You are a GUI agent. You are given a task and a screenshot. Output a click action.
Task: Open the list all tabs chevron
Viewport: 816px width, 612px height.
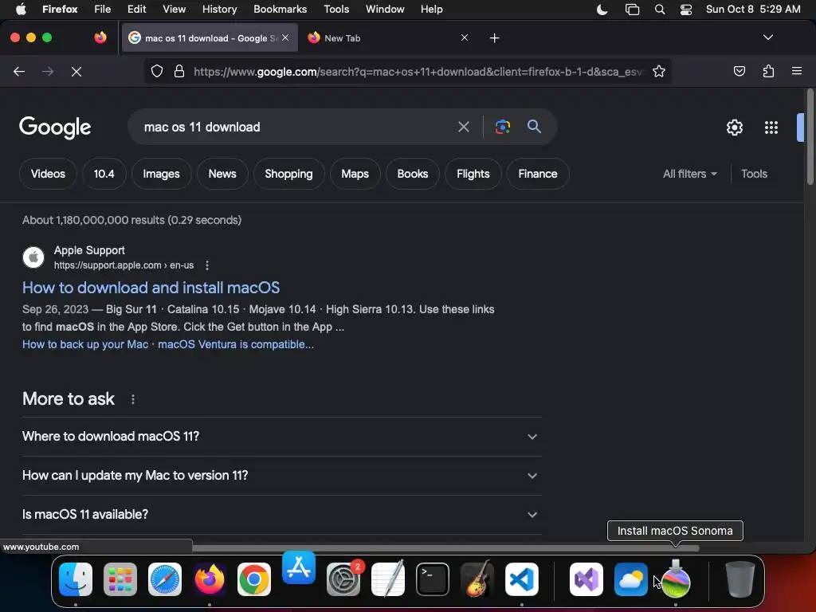(767, 37)
